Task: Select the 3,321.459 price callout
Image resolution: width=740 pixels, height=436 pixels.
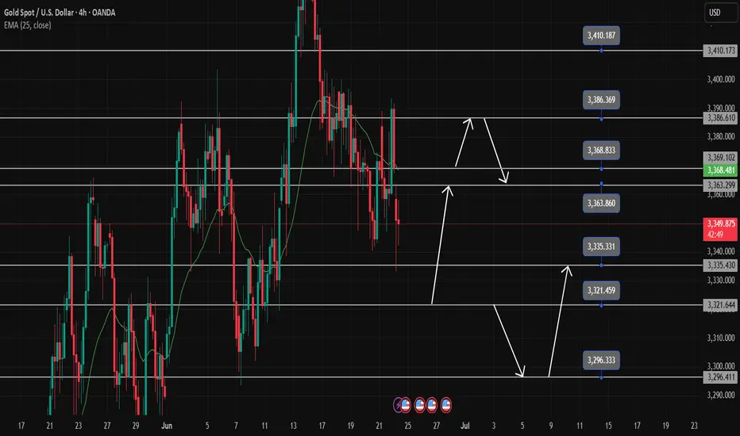Action: 601,290
